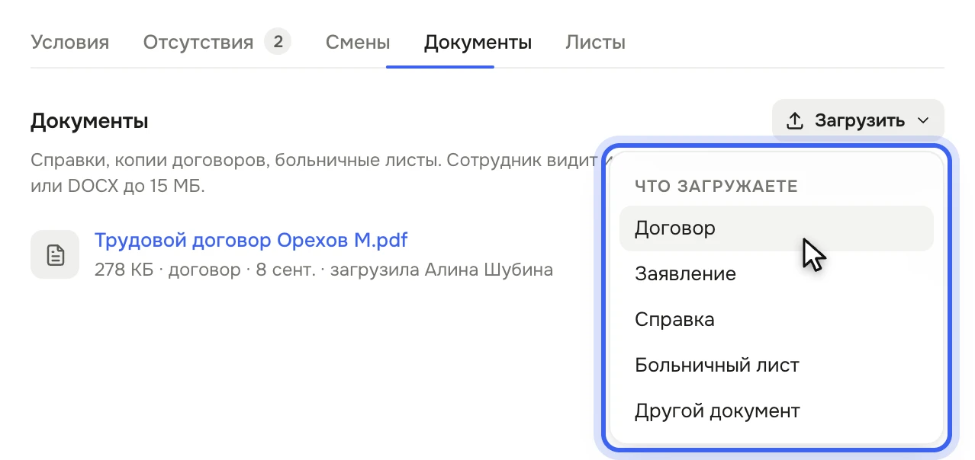Click the file details line 278 КБ
Viewport: 975px width, 460px height.
tap(323, 270)
